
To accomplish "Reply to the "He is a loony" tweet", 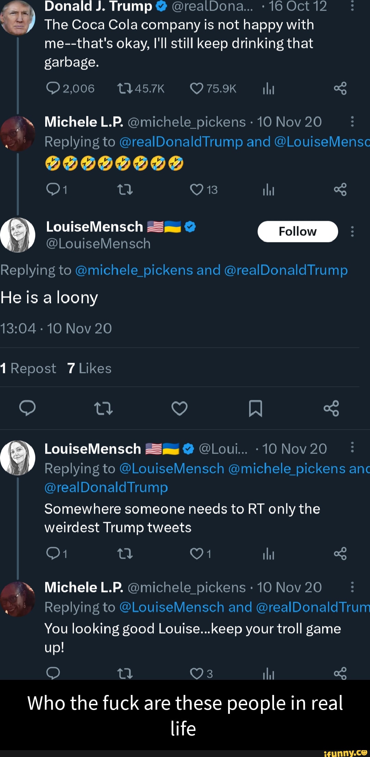I will coord(27,408).
